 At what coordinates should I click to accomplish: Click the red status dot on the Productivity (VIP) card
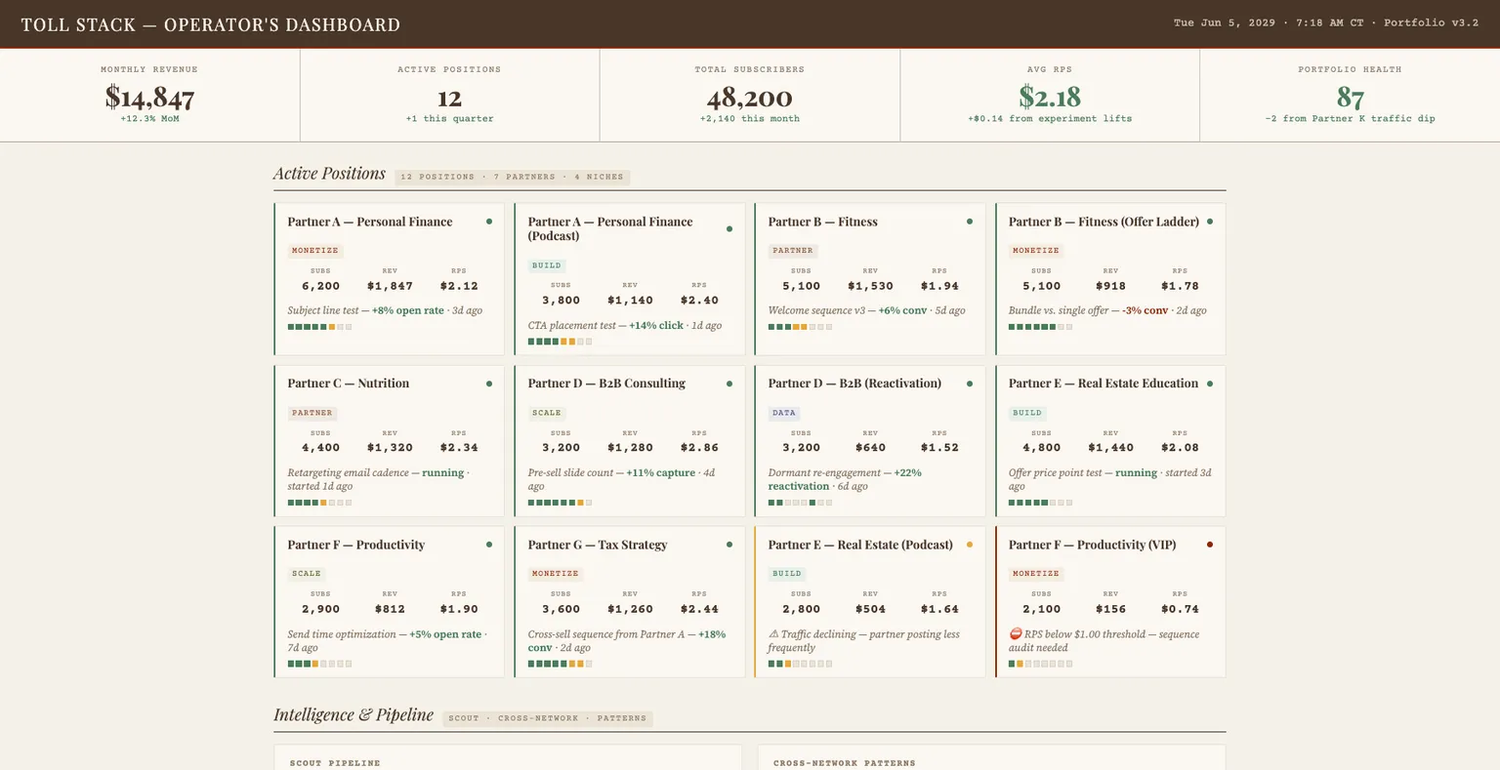click(1210, 545)
